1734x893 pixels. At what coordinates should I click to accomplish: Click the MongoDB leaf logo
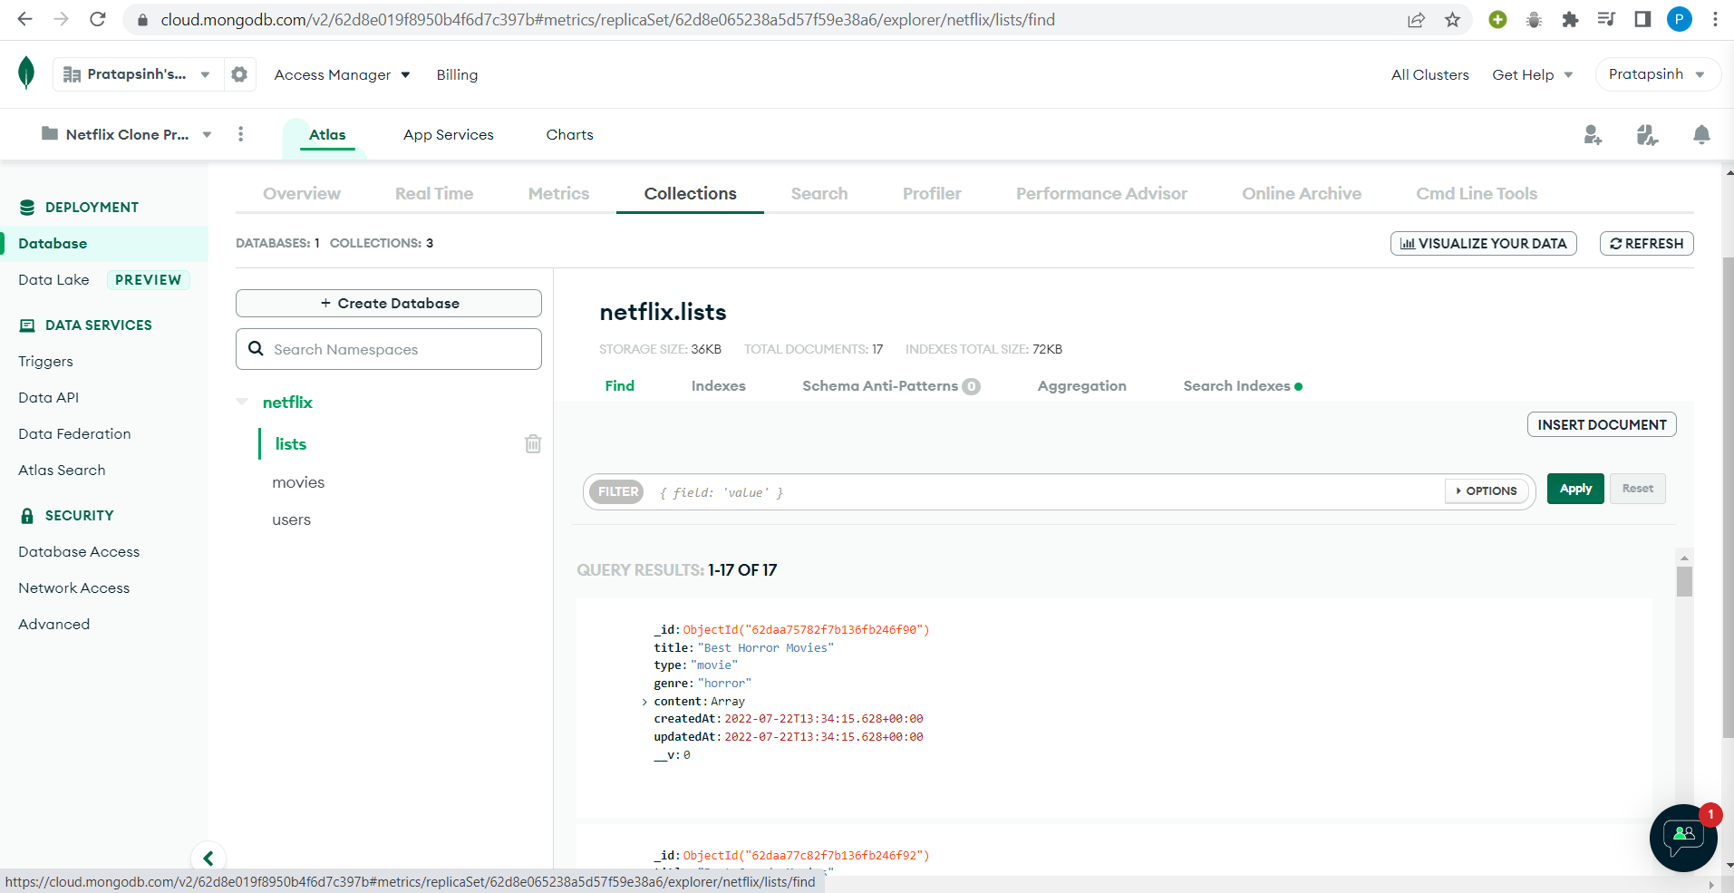tap(26, 73)
